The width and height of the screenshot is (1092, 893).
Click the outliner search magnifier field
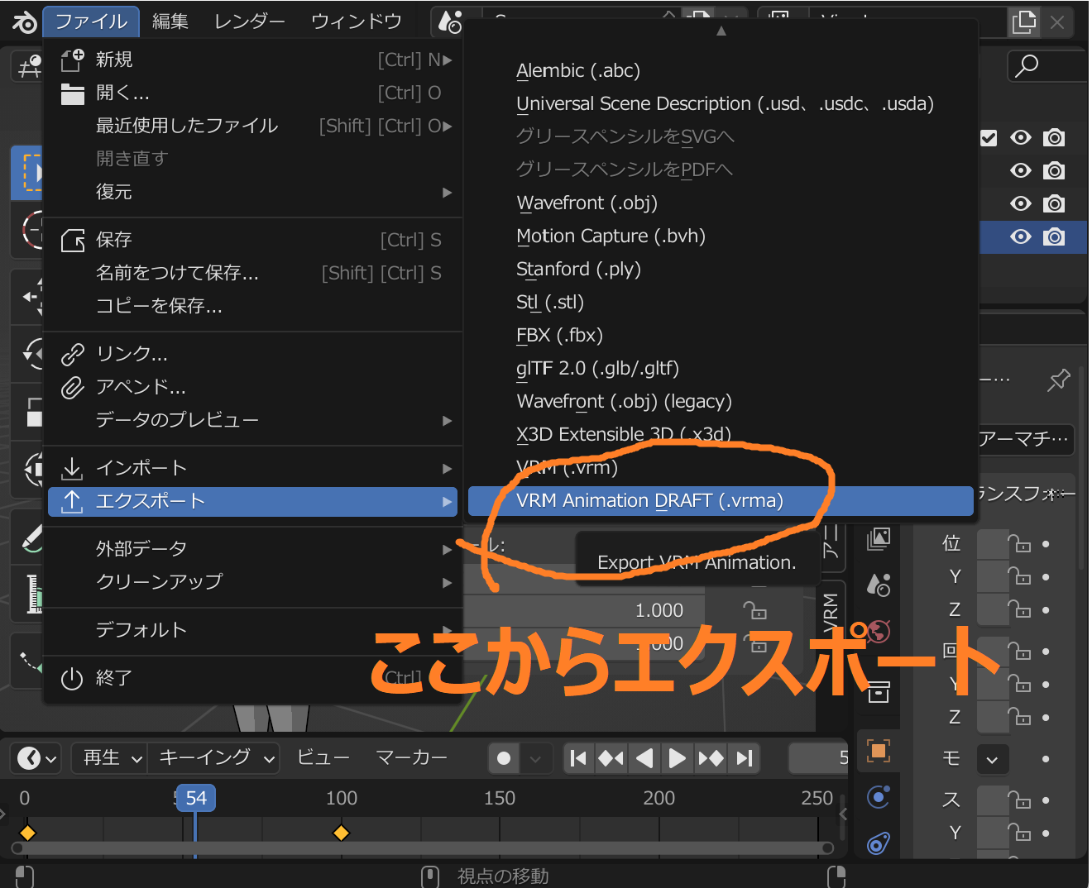point(1047,65)
